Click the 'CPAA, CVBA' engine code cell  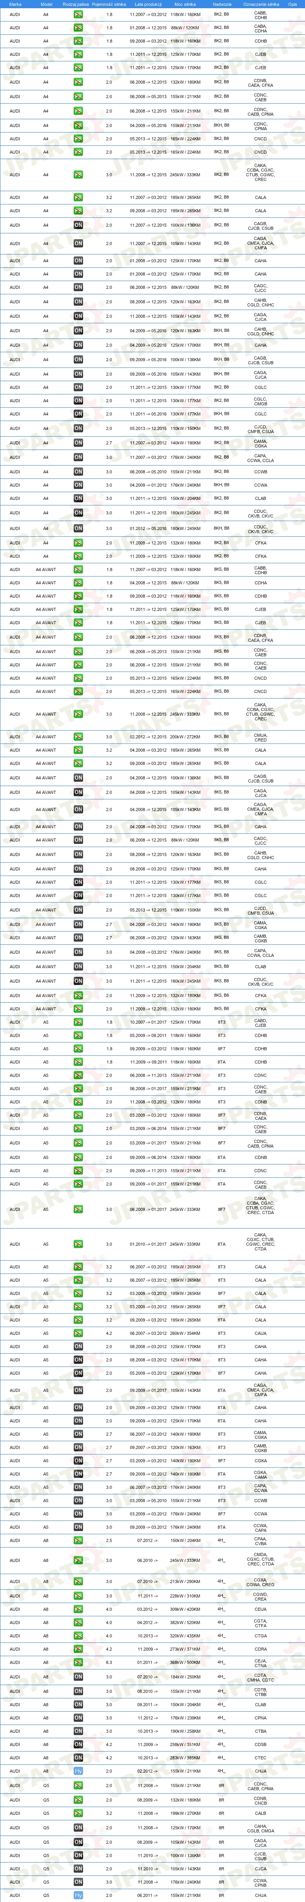[x=261, y=1540]
